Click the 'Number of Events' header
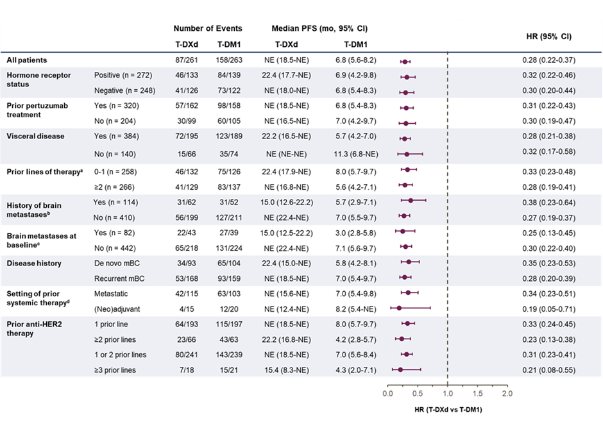The image size is (603, 422). click(208, 28)
